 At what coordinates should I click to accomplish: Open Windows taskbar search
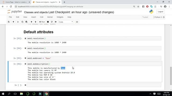tap(9, 94)
